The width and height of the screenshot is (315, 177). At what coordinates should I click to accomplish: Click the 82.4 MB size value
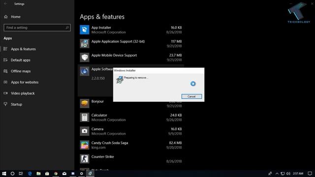pos(175,143)
